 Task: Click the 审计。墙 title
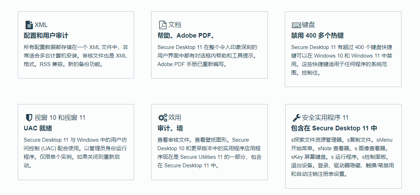[170, 128]
